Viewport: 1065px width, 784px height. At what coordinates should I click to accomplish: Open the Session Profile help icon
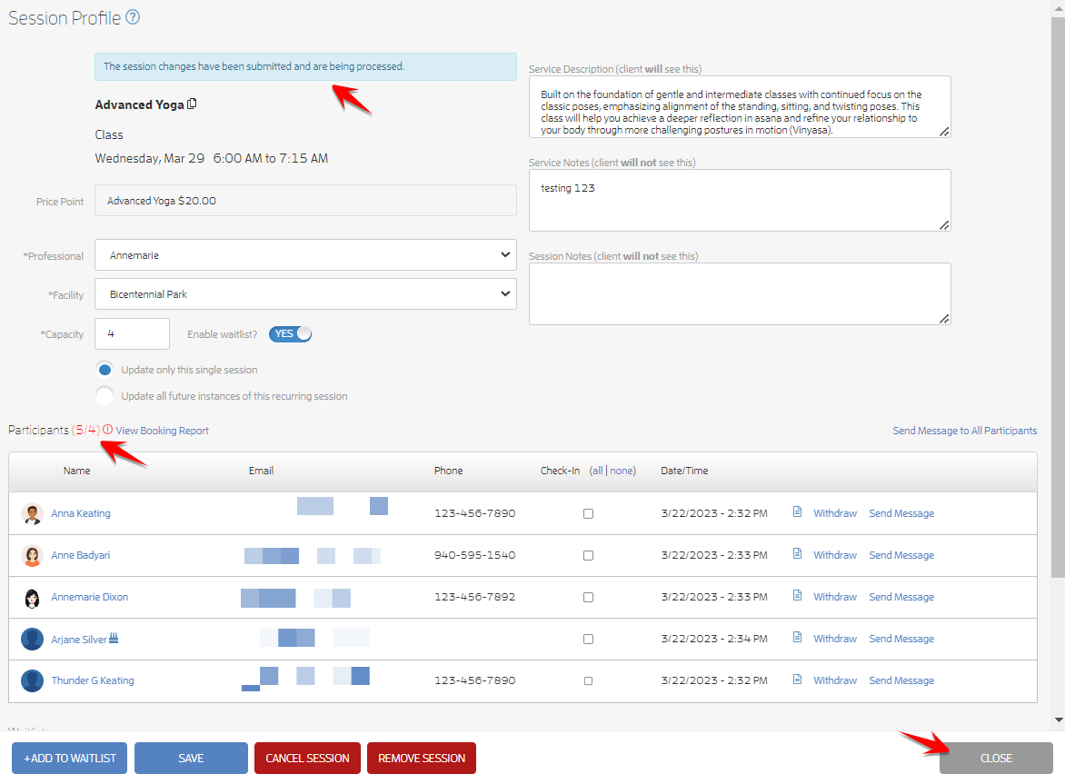[133, 17]
